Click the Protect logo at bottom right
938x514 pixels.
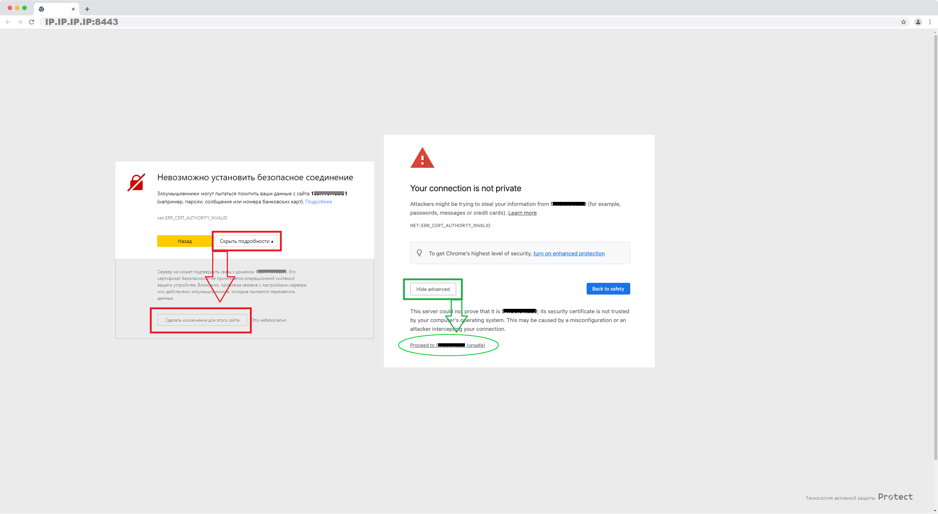pos(895,497)
